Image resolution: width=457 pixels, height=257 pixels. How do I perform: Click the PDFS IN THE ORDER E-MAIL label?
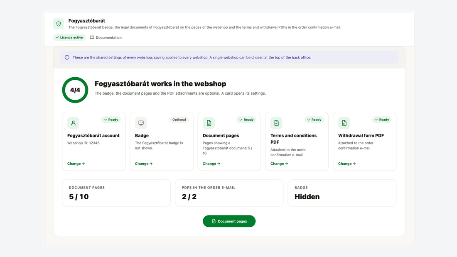point(209,188)
